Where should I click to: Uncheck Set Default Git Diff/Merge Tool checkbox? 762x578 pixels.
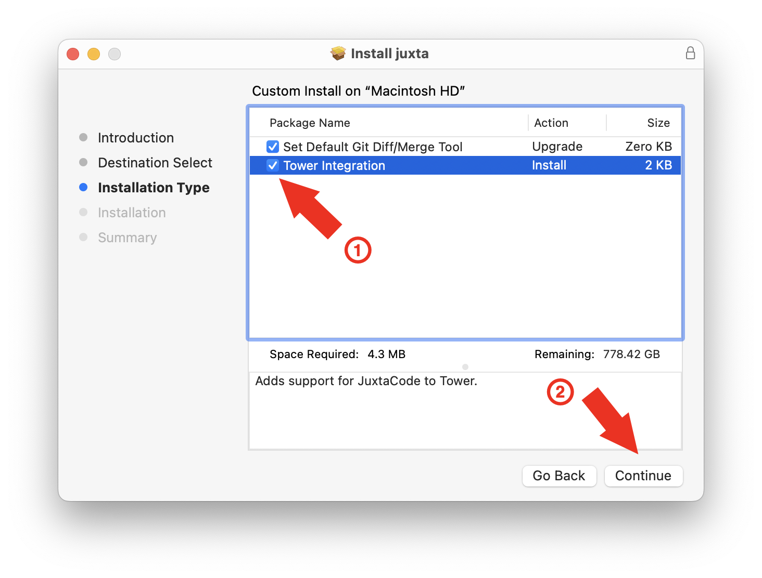point(273,147)
